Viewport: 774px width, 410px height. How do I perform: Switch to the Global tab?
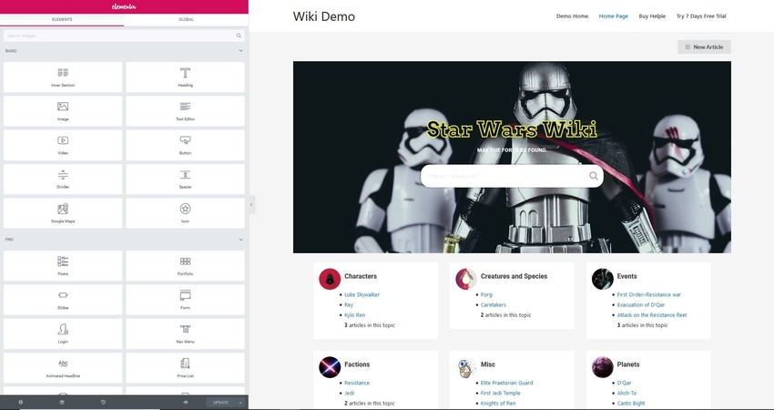click(186, 20)
